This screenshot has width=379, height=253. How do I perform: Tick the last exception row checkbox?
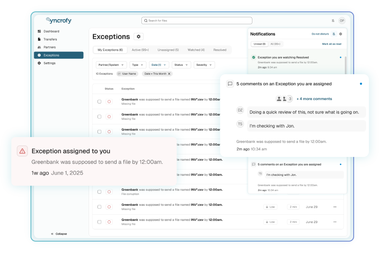(x=99, y=222)
